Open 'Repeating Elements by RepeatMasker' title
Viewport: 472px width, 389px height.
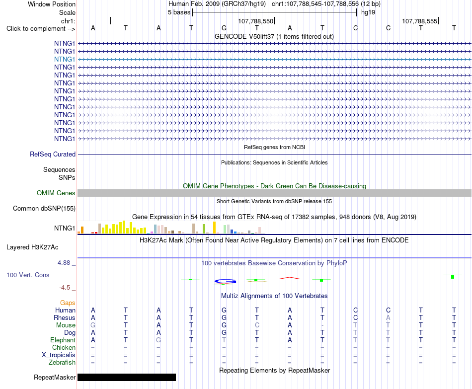(274, 370)
